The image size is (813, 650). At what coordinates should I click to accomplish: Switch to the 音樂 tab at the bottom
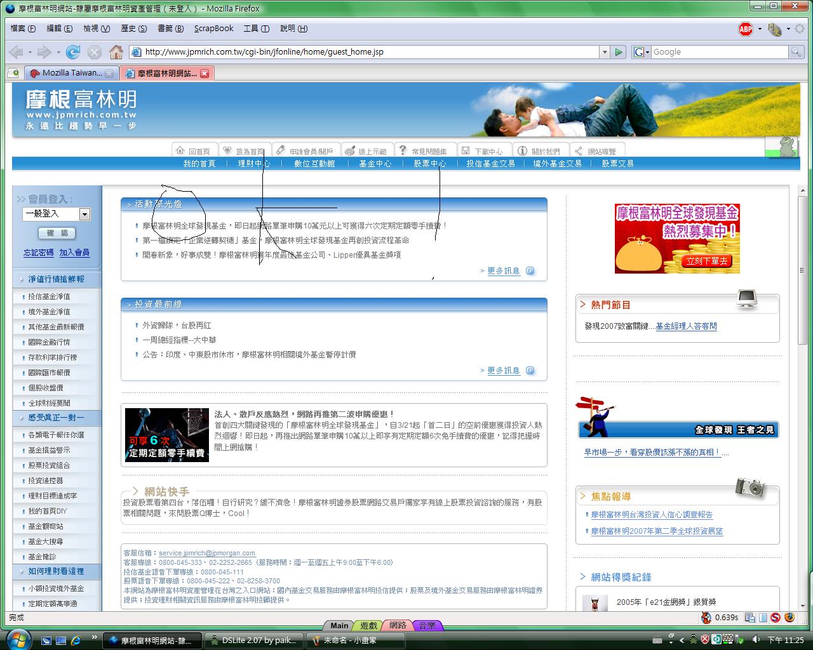(427, 626)
